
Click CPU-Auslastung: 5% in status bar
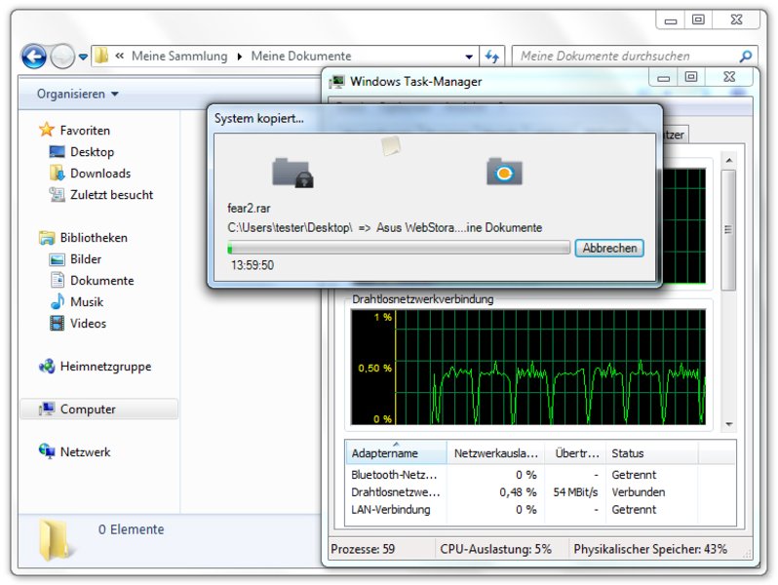pyautogui.click(x=495, y=549)
